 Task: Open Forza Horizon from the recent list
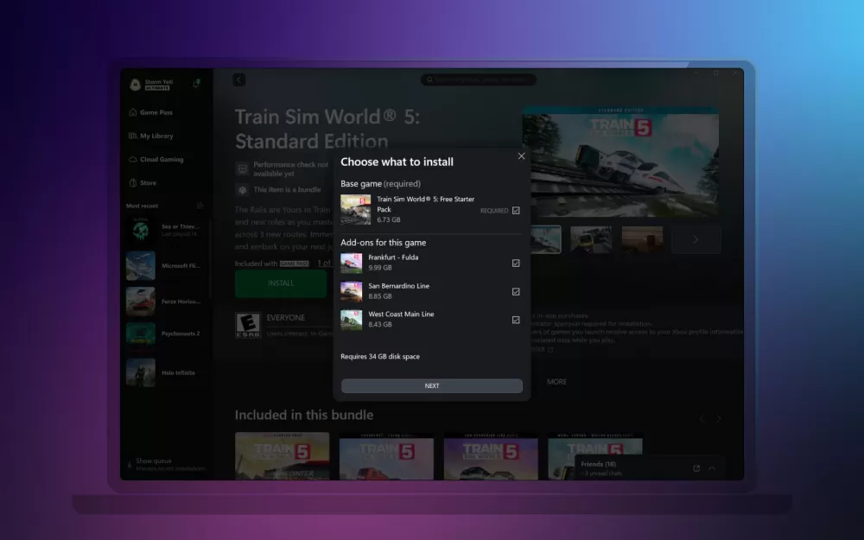coord(163,302)
